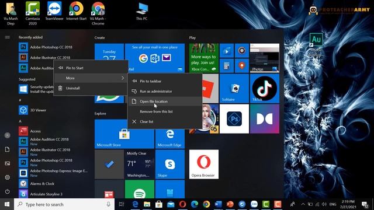Open Adobe Photoshop CC 2018 in Recently added
The height and width of the screenshot is (210, 374).
tap(46, 47)
